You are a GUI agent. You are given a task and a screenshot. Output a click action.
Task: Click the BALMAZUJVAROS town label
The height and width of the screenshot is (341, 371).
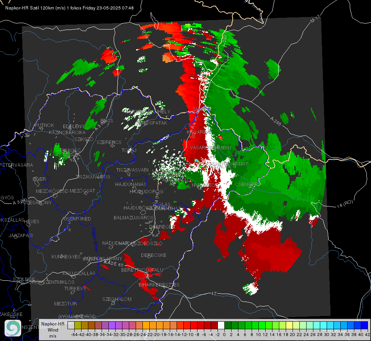tap(134, 217)
